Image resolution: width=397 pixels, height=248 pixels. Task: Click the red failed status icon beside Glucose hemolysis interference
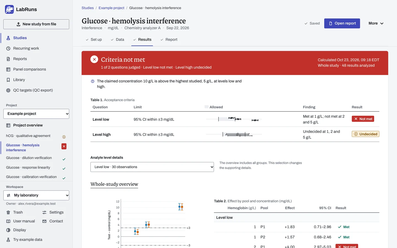64,146
